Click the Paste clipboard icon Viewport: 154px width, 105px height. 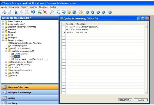[27, 12]
